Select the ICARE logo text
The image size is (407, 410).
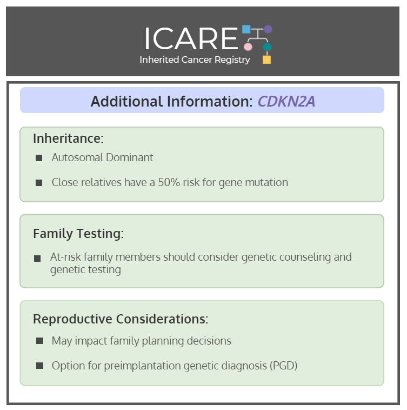pyautogui.click(x=191, y=39)
